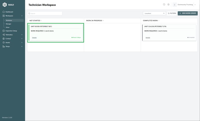Click the Assets sidebar icon
200x121 pixels.
pyautogui.click(x=4, y=43)
